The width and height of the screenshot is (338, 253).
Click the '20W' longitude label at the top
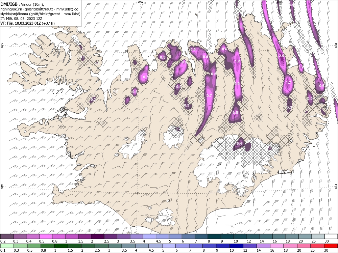tap(140, 2)
